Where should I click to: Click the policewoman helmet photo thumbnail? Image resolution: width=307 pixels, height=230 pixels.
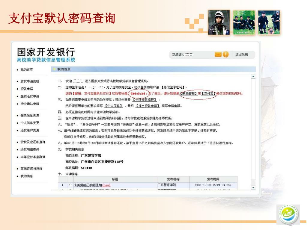219,22
